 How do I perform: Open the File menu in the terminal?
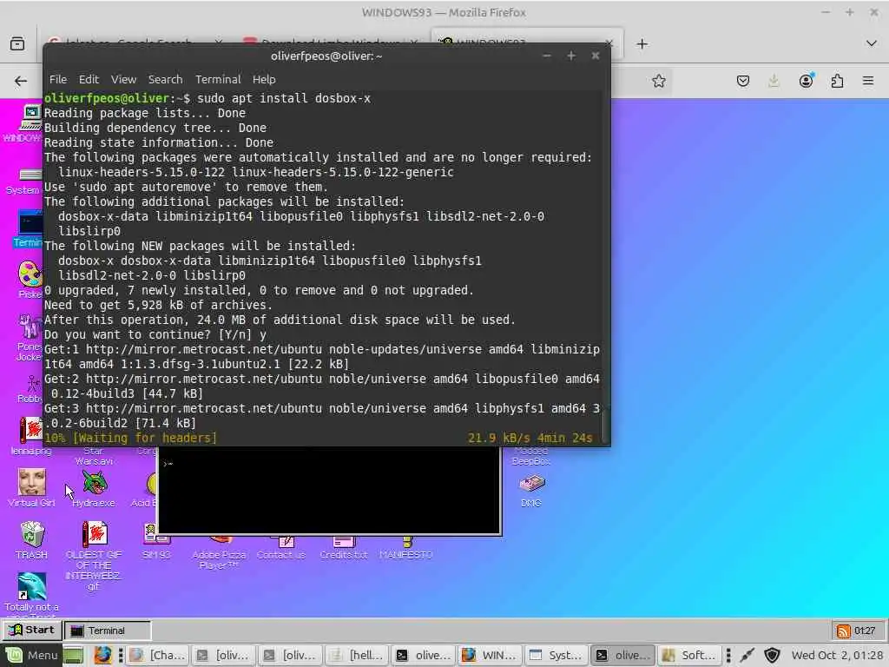coord(58,79)
